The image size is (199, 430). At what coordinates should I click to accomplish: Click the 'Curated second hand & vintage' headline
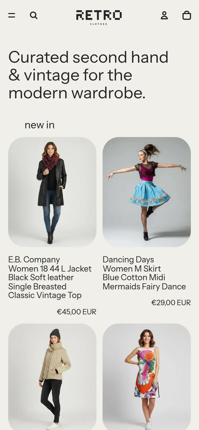[x=88, y=75]
